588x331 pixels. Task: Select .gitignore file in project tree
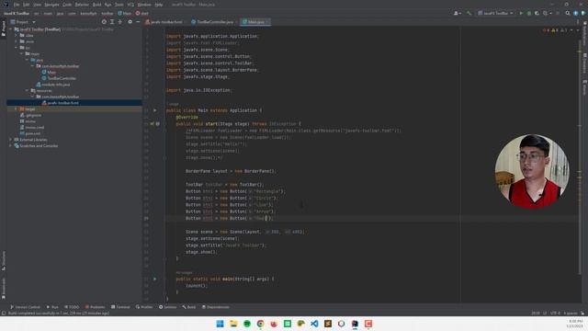[x=30, y=115]
